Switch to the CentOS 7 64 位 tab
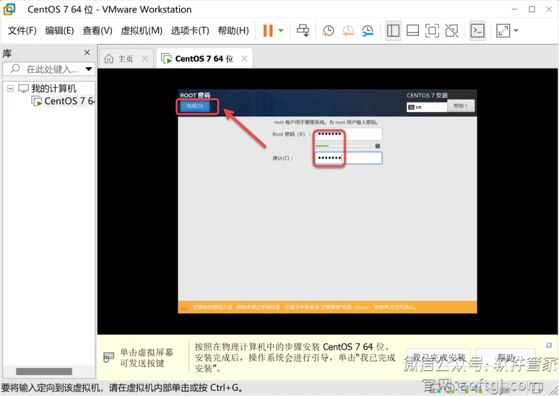The image size is (559, 396). click(x=204, y=58)
